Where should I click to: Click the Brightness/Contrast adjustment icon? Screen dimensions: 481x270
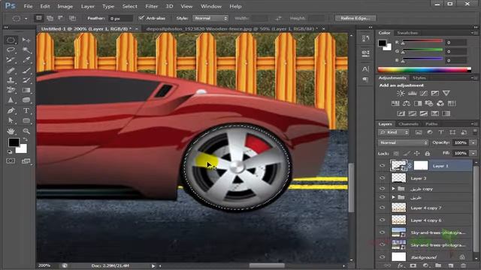401,93
